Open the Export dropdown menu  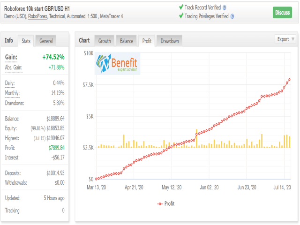[x=285, y=39]
